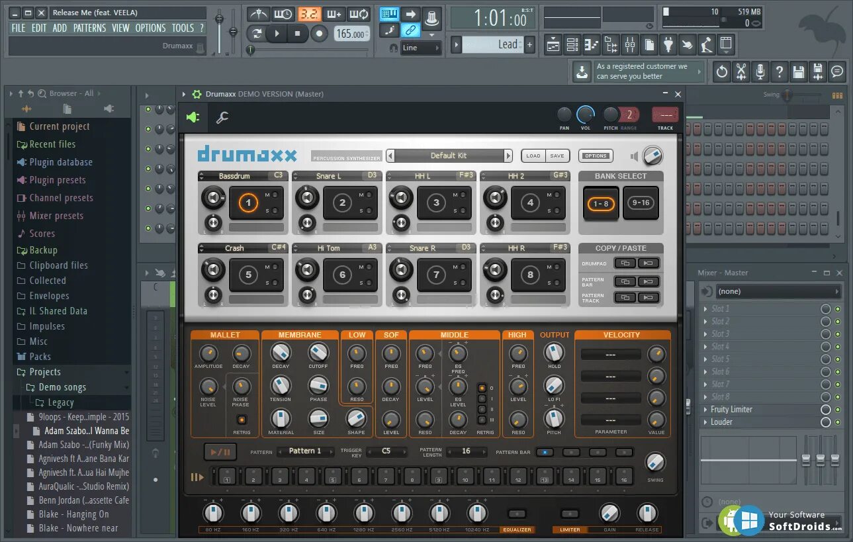Click the Drumaxx plugin editor plug icon

193,117
